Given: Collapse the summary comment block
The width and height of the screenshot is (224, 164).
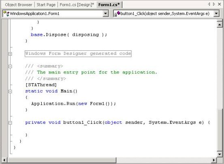Looking at the screenshot, I should pyautogui.click(x=10, y=66).
